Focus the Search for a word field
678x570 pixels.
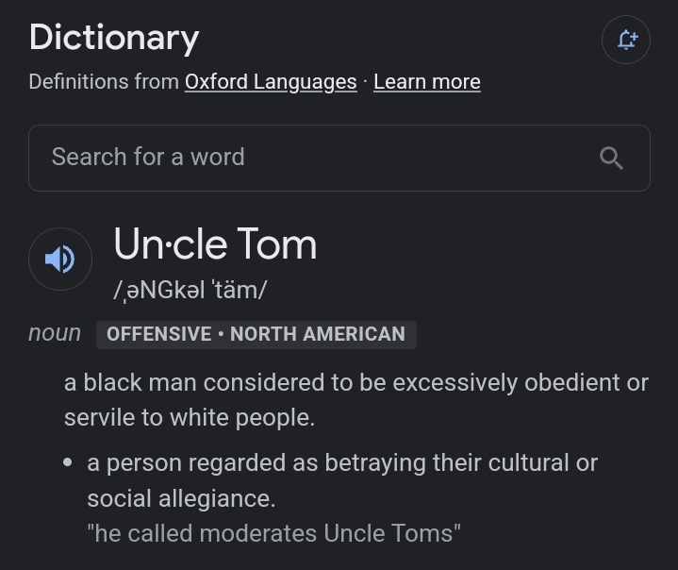(339, 158)
